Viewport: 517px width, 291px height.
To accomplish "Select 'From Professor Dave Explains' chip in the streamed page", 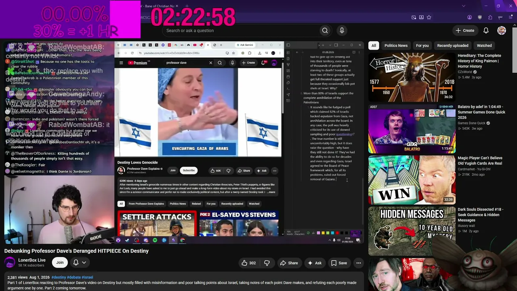I will coord(146,204).
